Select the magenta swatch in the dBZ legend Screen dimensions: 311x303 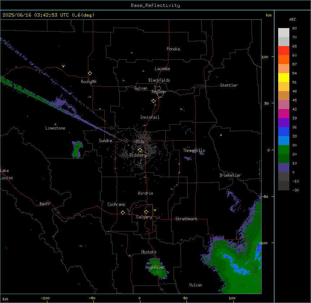point(284,113)
